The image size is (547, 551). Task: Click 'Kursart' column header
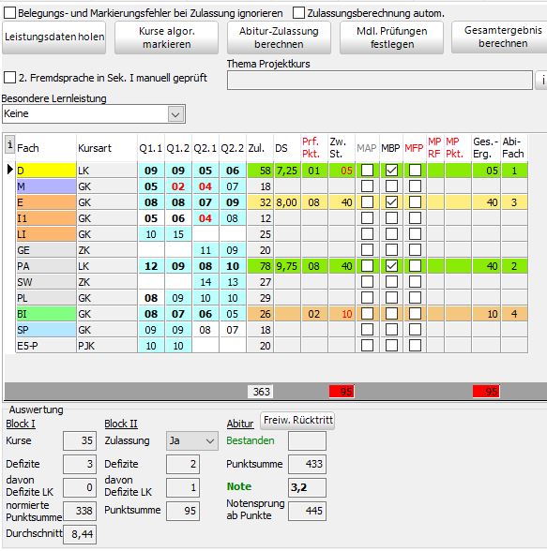coord(95,148)
